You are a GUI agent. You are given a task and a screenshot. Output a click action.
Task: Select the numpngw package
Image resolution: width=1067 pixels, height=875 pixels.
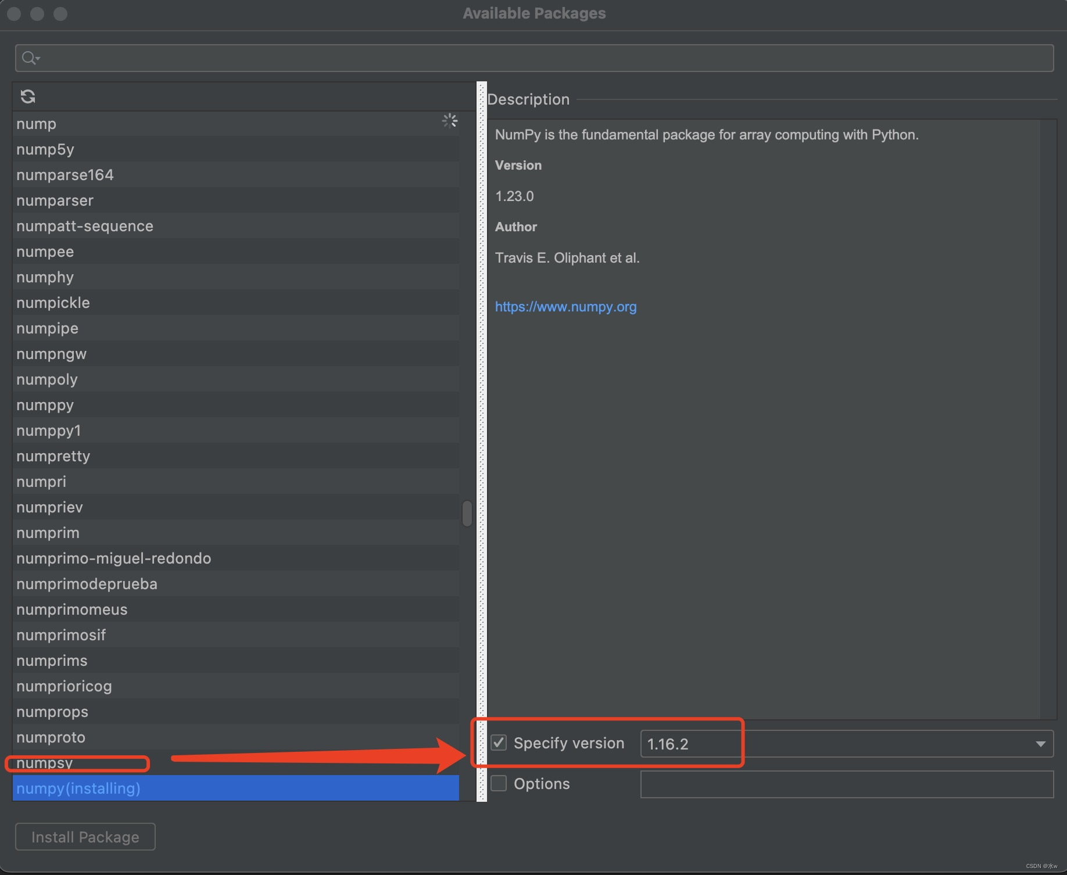(235, 354)
